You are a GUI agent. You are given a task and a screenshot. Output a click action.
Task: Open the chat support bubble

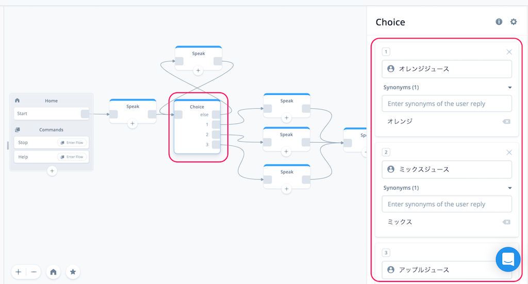[508, 259]
